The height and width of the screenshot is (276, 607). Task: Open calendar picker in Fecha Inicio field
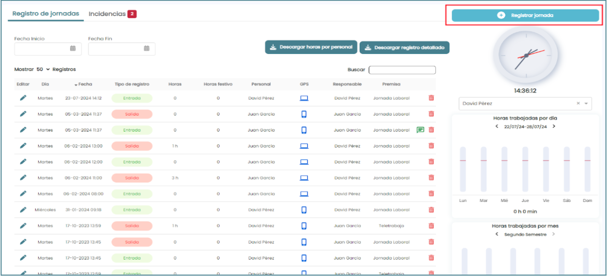tap(73, 49)
